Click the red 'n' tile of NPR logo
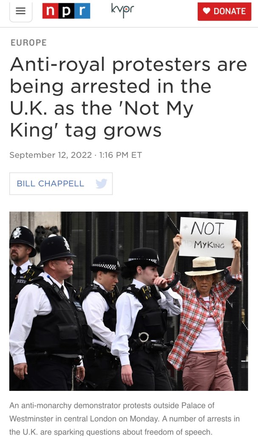This screenshot has height=436, width=258. click(50, 11)
